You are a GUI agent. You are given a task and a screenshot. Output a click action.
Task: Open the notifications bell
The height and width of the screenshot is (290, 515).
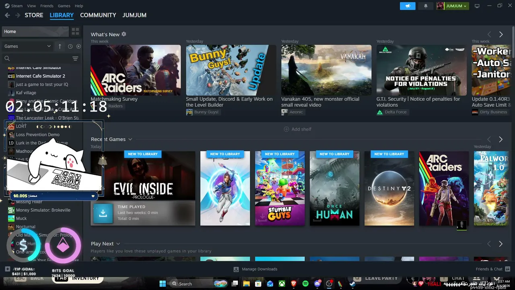click(426, 6)
